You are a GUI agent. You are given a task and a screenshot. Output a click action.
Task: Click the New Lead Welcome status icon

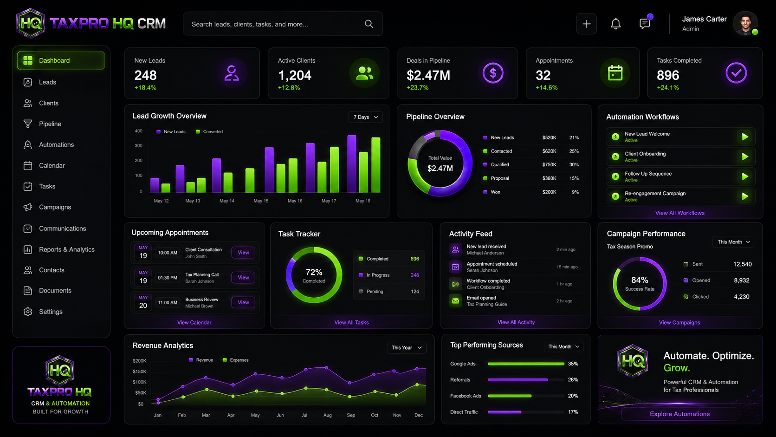coord(615,137)
